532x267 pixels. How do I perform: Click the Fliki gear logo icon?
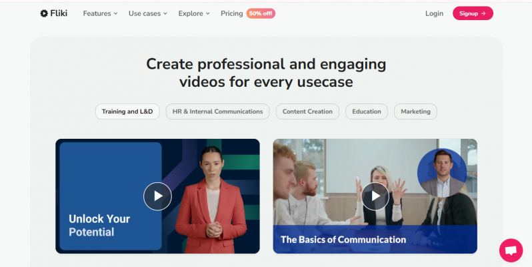click(x=44, y=13)
